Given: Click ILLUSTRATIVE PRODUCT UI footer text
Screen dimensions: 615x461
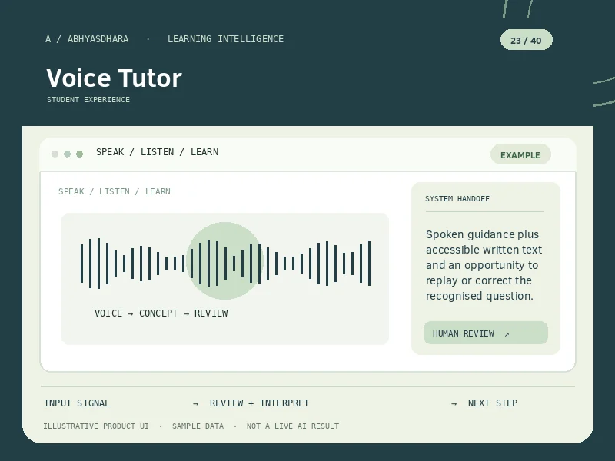Looking at the screenshot, I should coord(96,426).
